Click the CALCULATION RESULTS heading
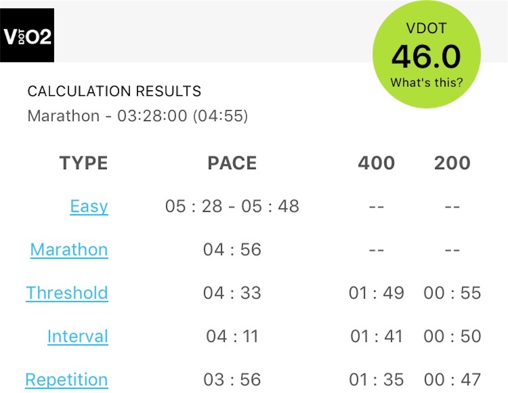The width and height of the screenshot is (508, 393). [115, 91]
